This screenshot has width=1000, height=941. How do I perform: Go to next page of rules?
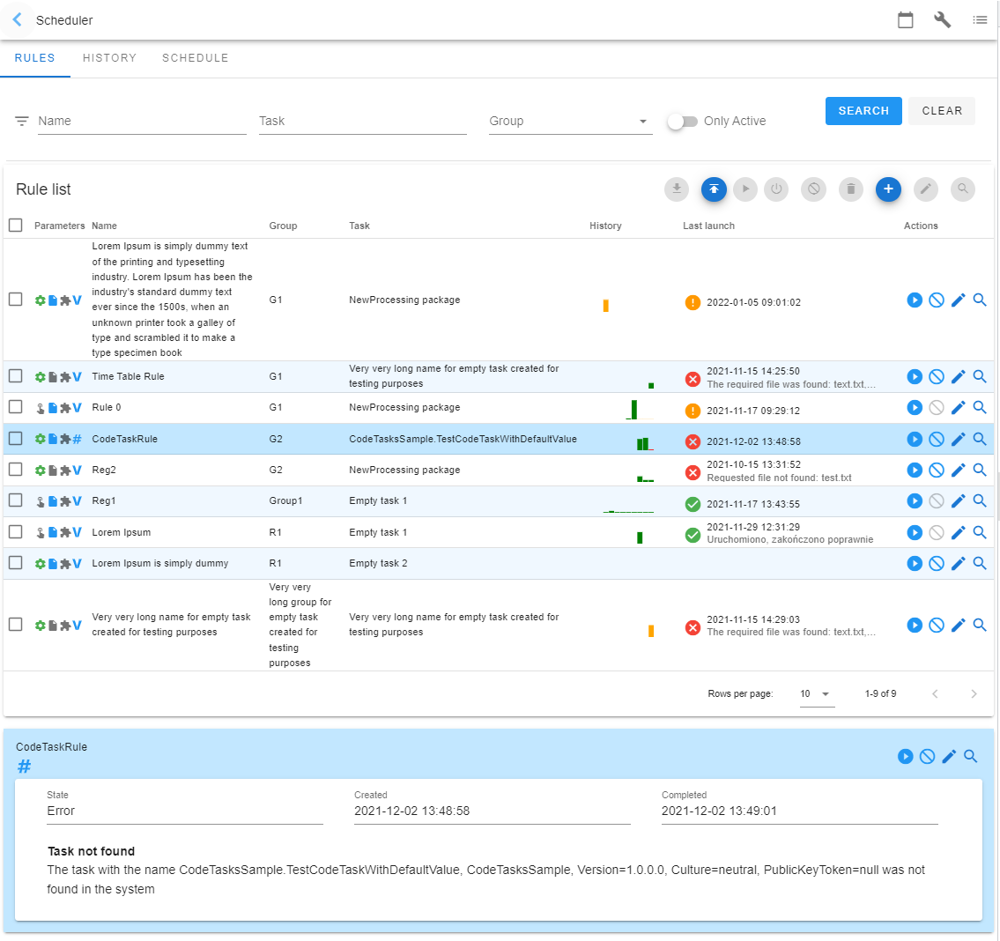974,694
